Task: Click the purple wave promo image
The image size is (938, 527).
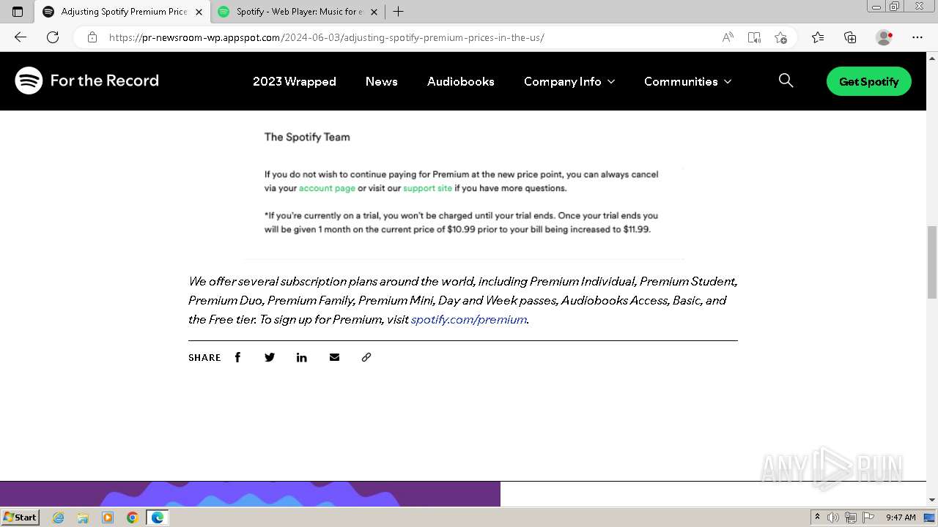Action: 250,494
